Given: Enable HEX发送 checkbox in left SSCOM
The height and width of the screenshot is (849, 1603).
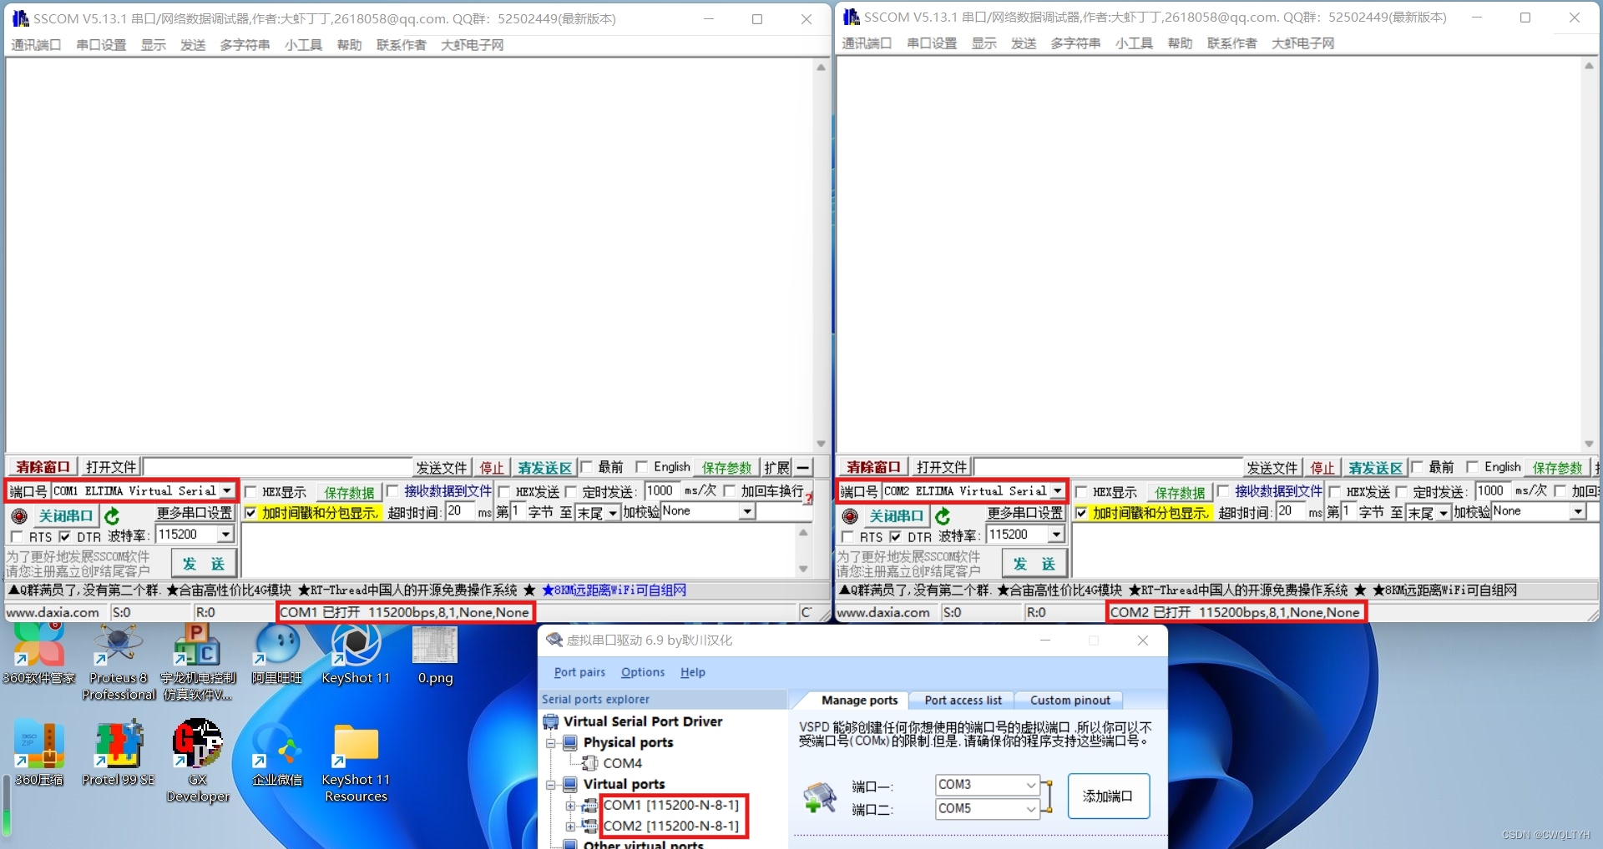Looking at the screenshot, I should point(503,492).
